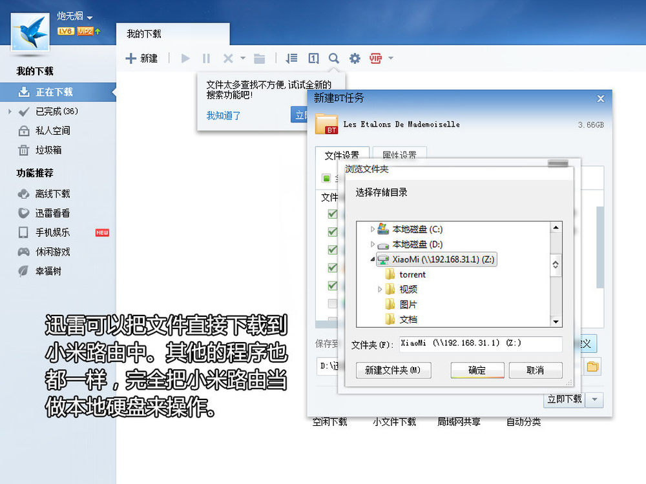Uncheck the fifth file checkbox
The image size is (646, 484).
[333, 286]
